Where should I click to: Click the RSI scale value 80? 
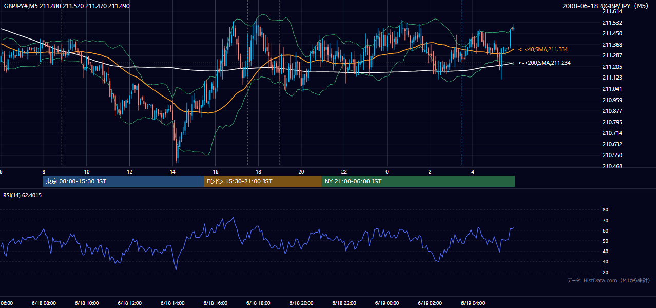605,210
